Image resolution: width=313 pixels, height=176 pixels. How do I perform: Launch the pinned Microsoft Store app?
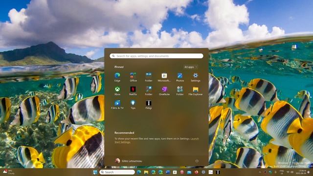164,77
